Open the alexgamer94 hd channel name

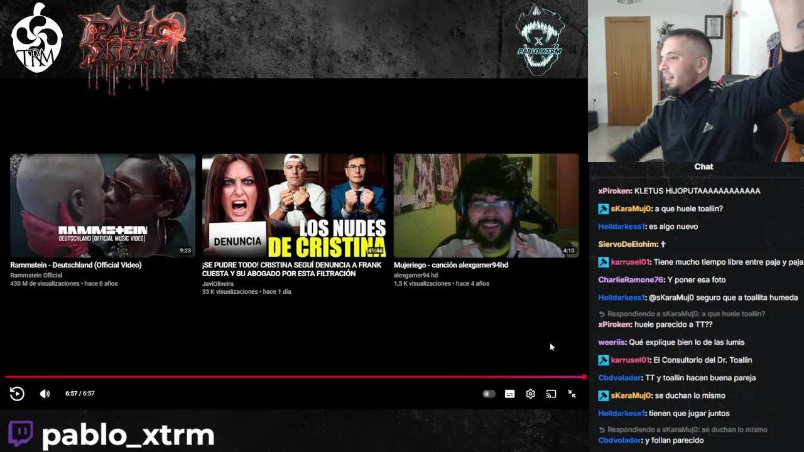point(416,275)
